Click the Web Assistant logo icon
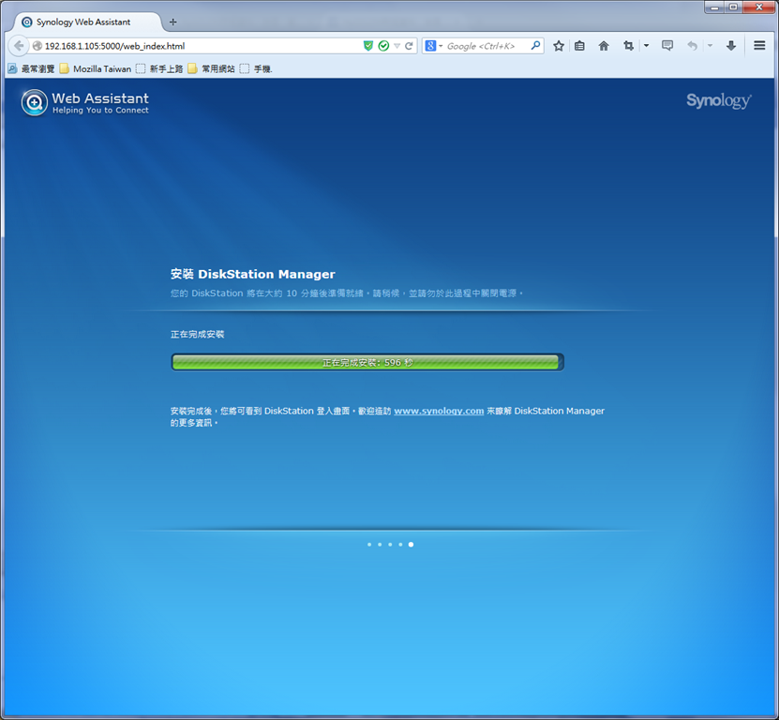This screenshot has width=779, height=720. coord(35,102)
